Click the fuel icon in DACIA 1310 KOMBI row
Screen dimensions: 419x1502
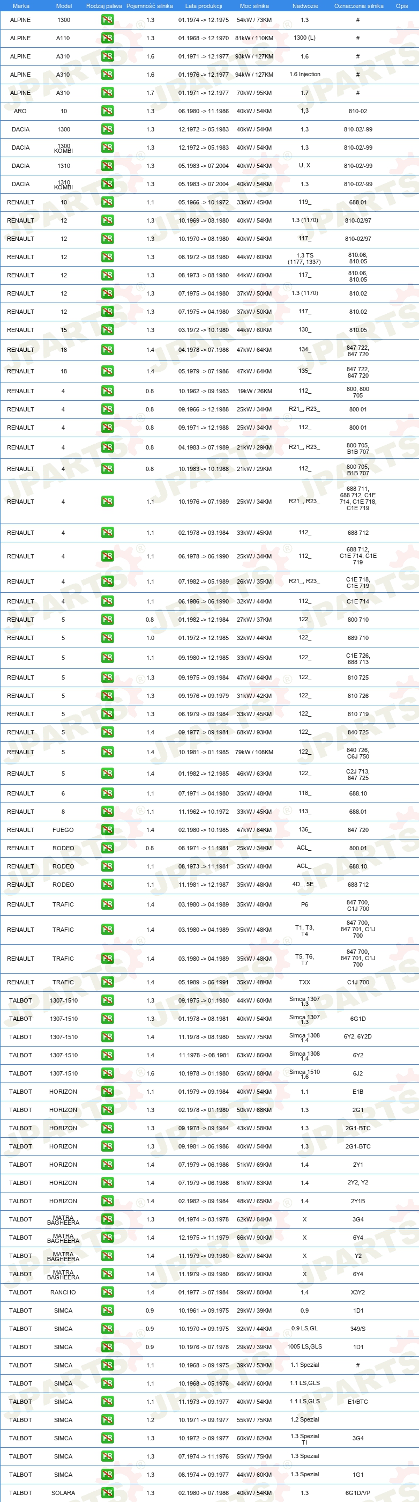(107, 183)
